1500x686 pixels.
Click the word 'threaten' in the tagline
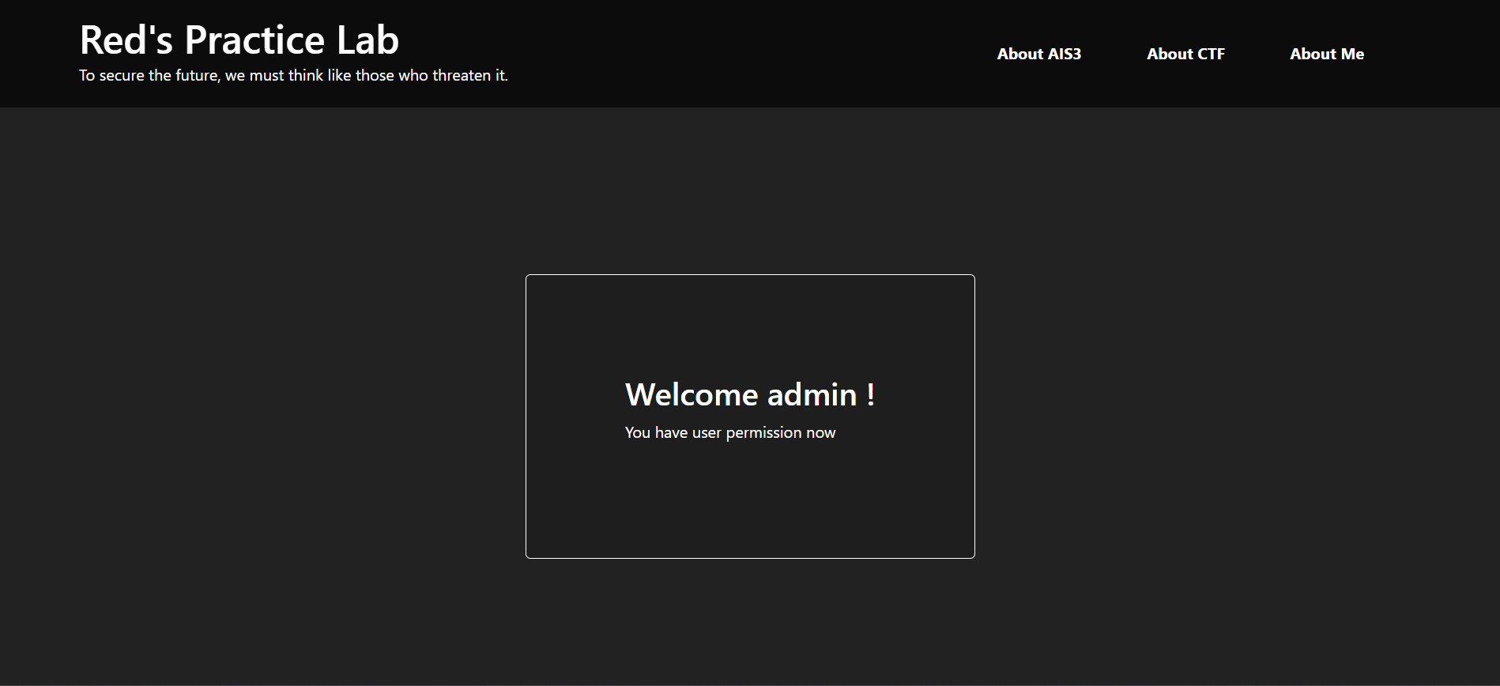[x=462, y=76]
